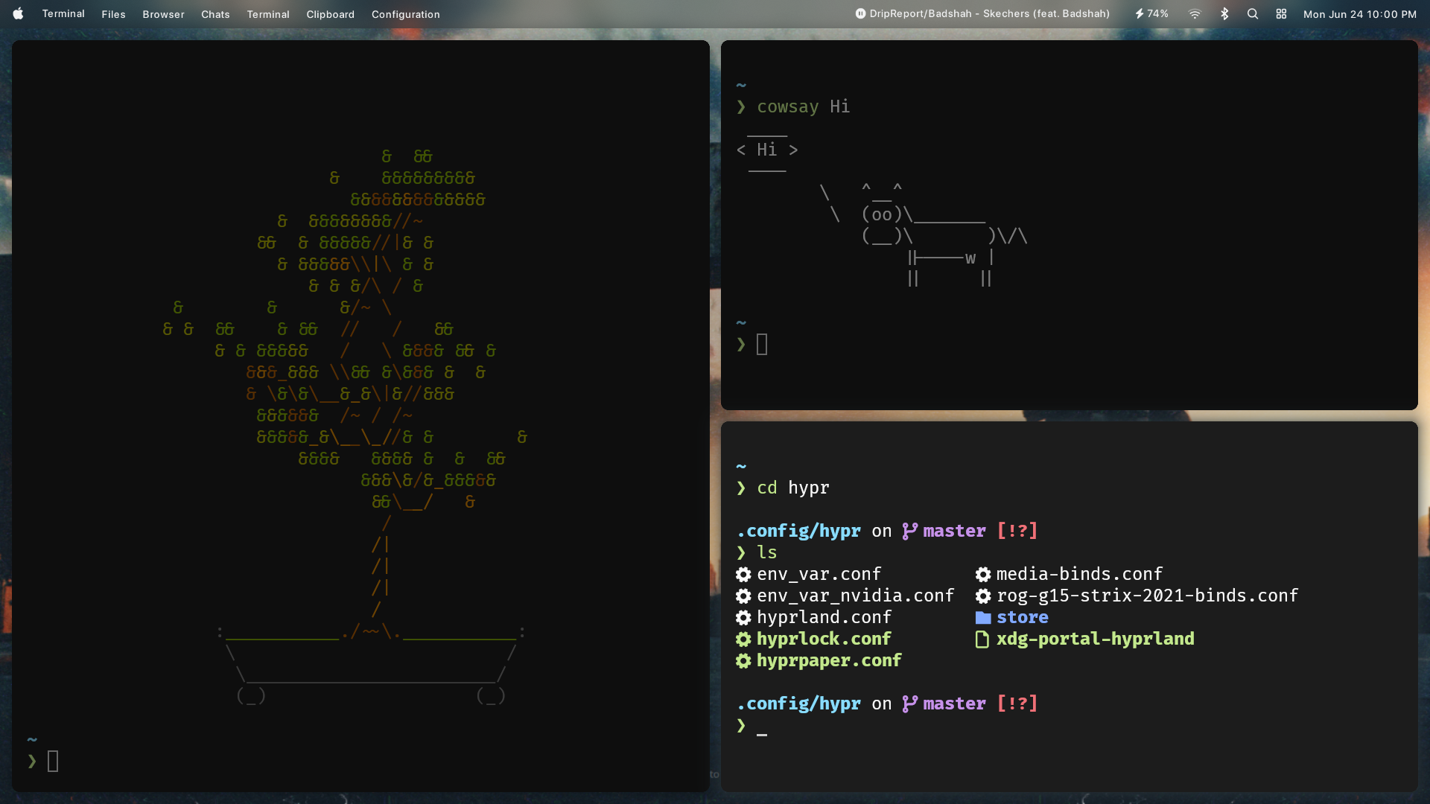Open the Files menu
This screenshot has height=804, width=1430.
point(113,14)
